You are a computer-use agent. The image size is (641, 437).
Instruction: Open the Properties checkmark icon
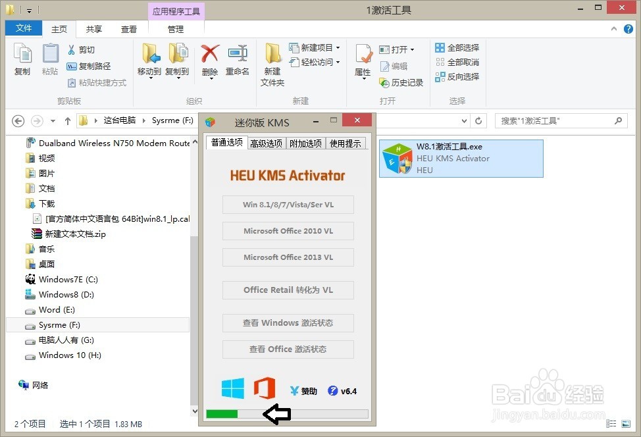coord(363,55)
